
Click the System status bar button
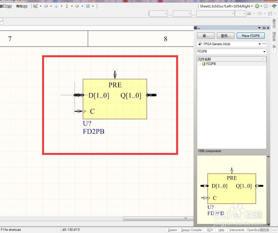(x=172, y=230)
